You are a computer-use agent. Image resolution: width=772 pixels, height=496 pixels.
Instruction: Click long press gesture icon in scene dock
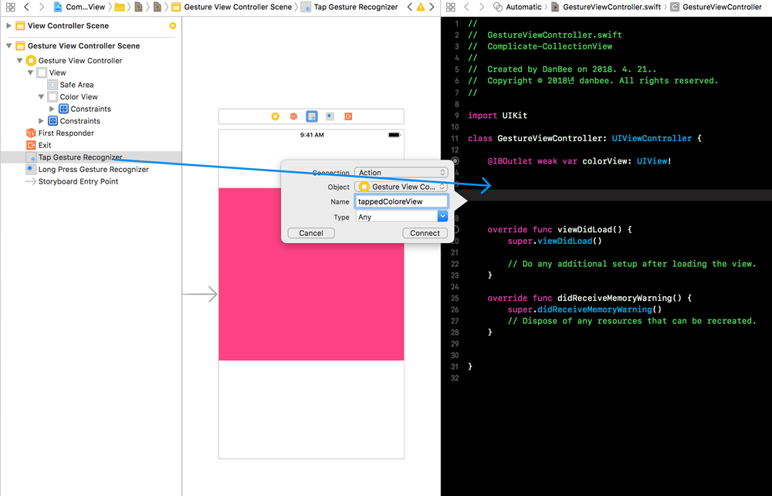click(x=330, y=116)
